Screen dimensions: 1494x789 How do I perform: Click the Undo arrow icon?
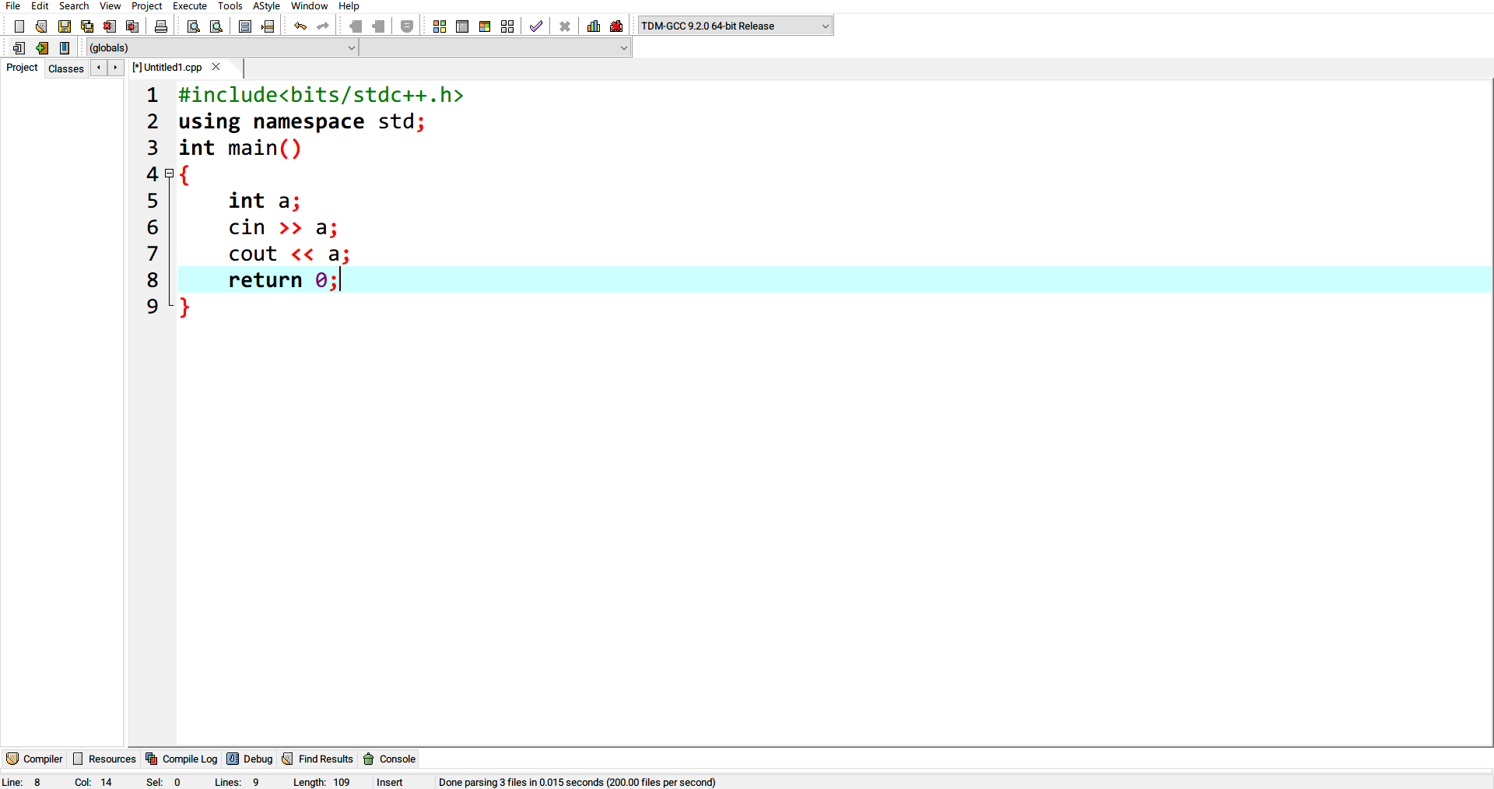click(x=300, y=26)
